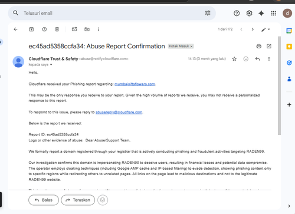
Task: Get add-ons with the plus icon
Action: point(289,104)
